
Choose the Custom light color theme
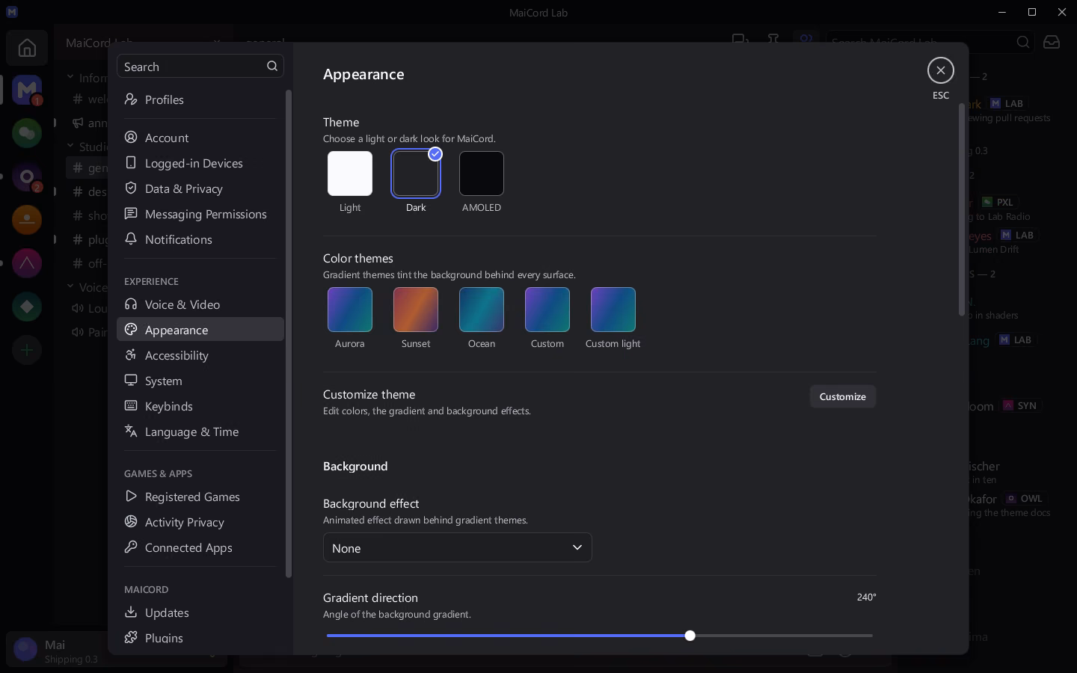613,310
